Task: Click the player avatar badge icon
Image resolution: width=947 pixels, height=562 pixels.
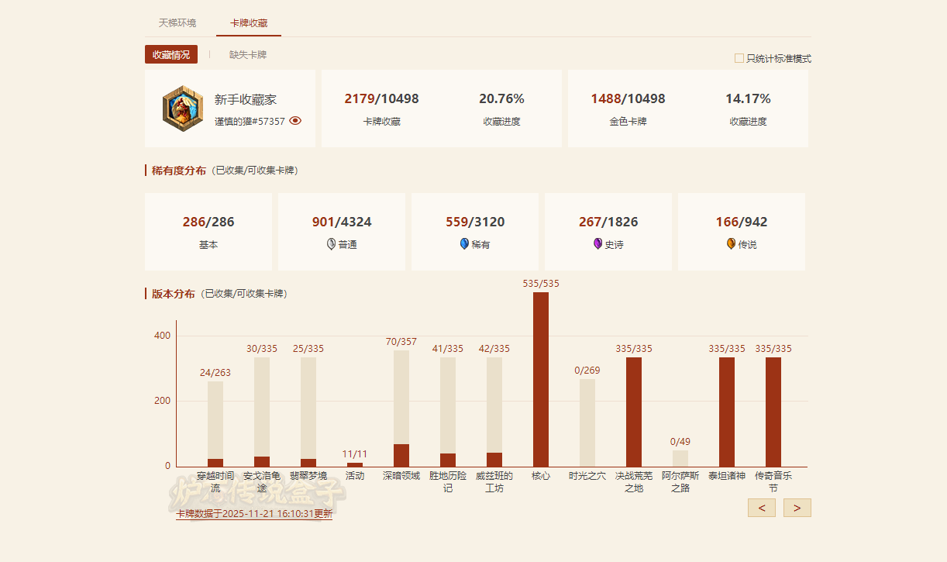Action: [x=183, y=109]
